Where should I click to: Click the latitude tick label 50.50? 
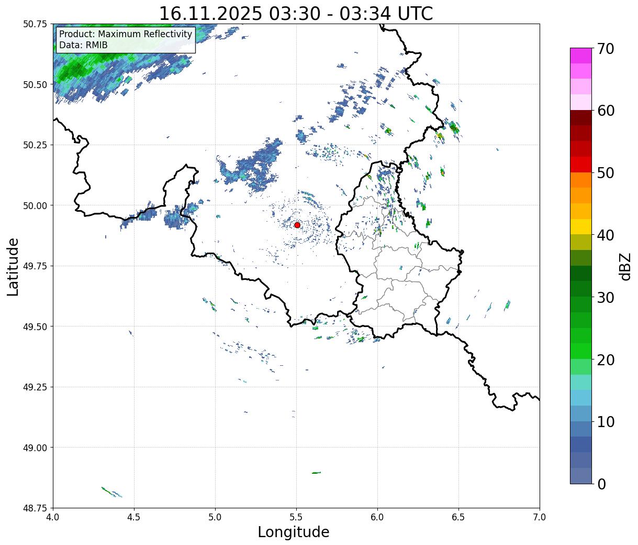[35, 84]
